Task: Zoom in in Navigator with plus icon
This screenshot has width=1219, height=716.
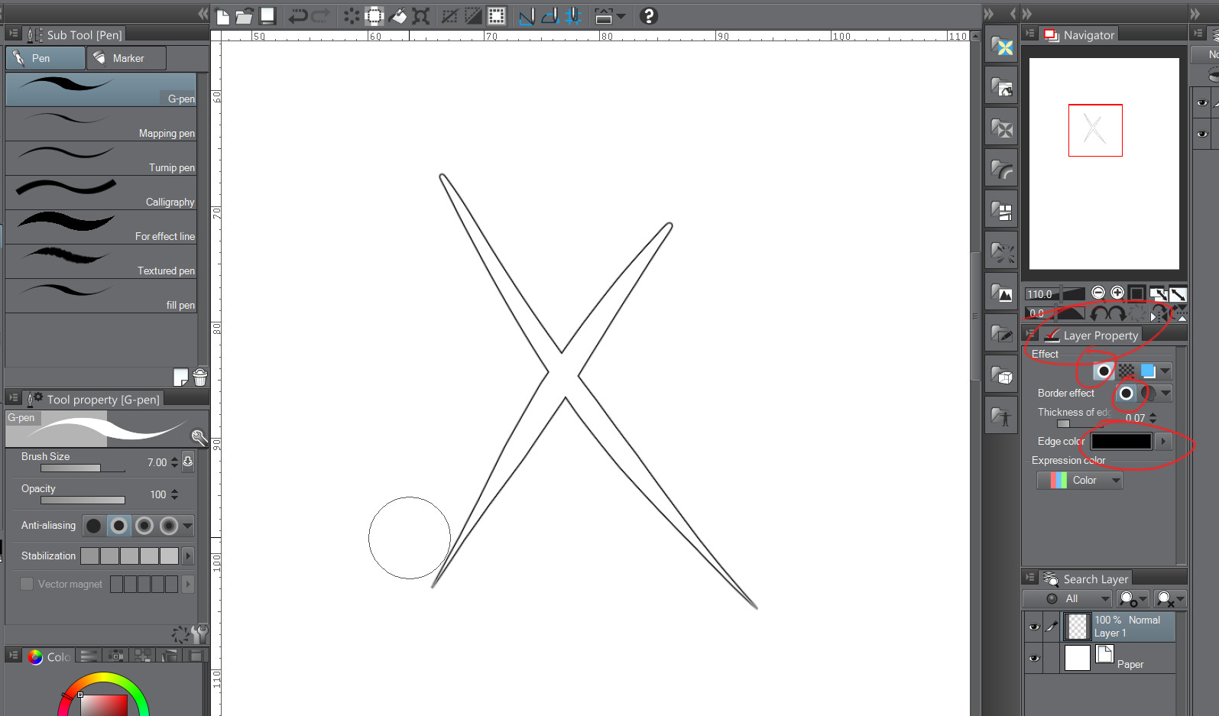Action: pos(1117,293)
